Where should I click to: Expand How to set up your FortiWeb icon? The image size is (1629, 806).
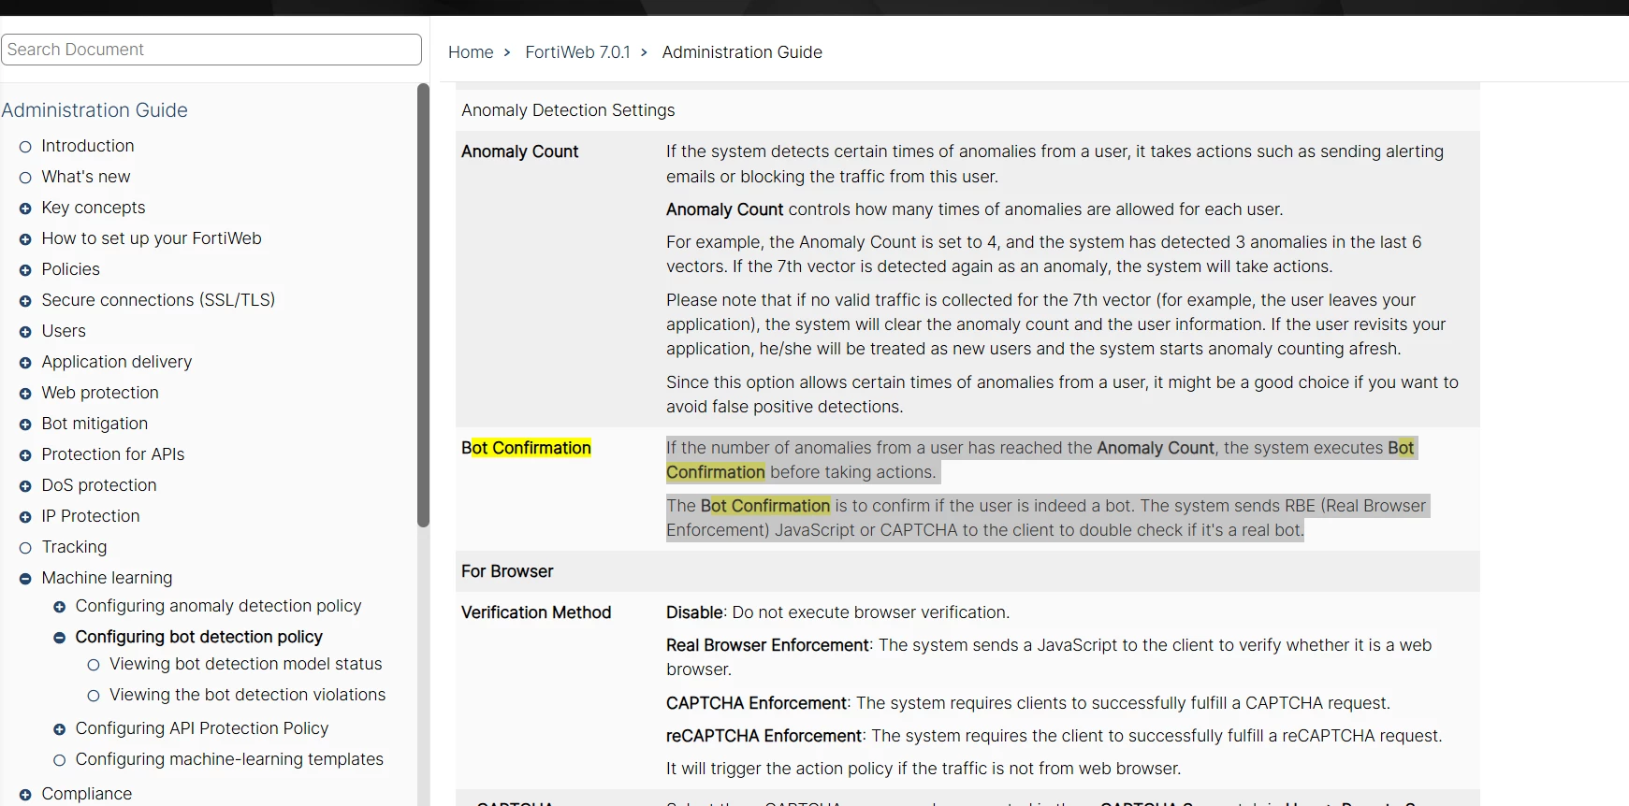(x=25, y=239)
